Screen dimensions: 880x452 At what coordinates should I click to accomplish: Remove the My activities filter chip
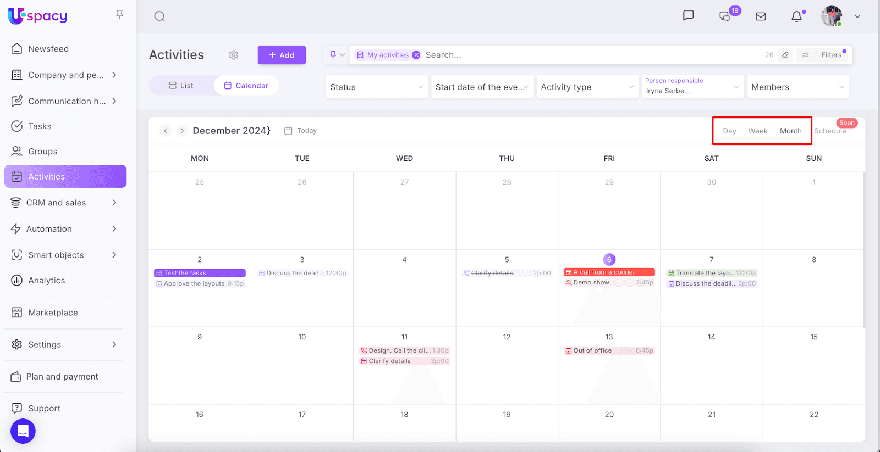coord(416,55)
